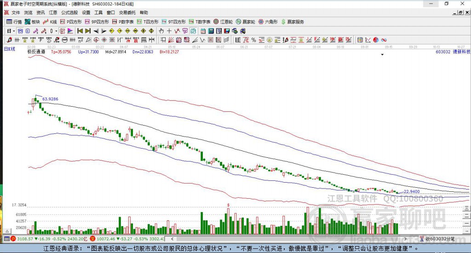Open the 浏览 menu
471x253 pixels.
[x=28, y=12]
